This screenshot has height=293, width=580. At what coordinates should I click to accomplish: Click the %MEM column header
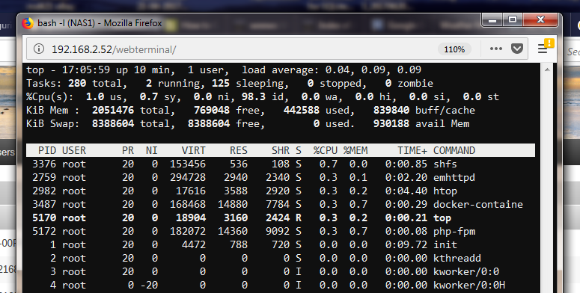tap(355, 151)
